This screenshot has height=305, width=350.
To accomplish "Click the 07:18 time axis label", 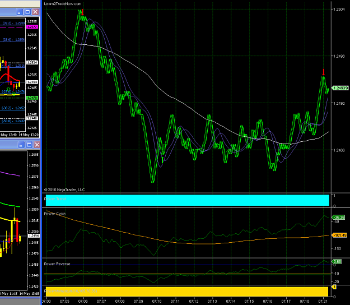I will point(305,302).
